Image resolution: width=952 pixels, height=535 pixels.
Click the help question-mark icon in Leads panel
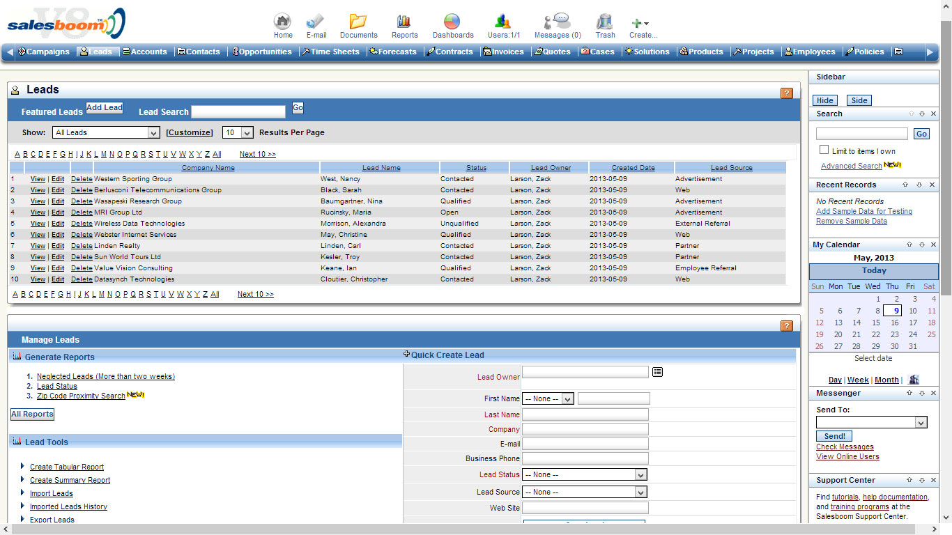(787, 93)
